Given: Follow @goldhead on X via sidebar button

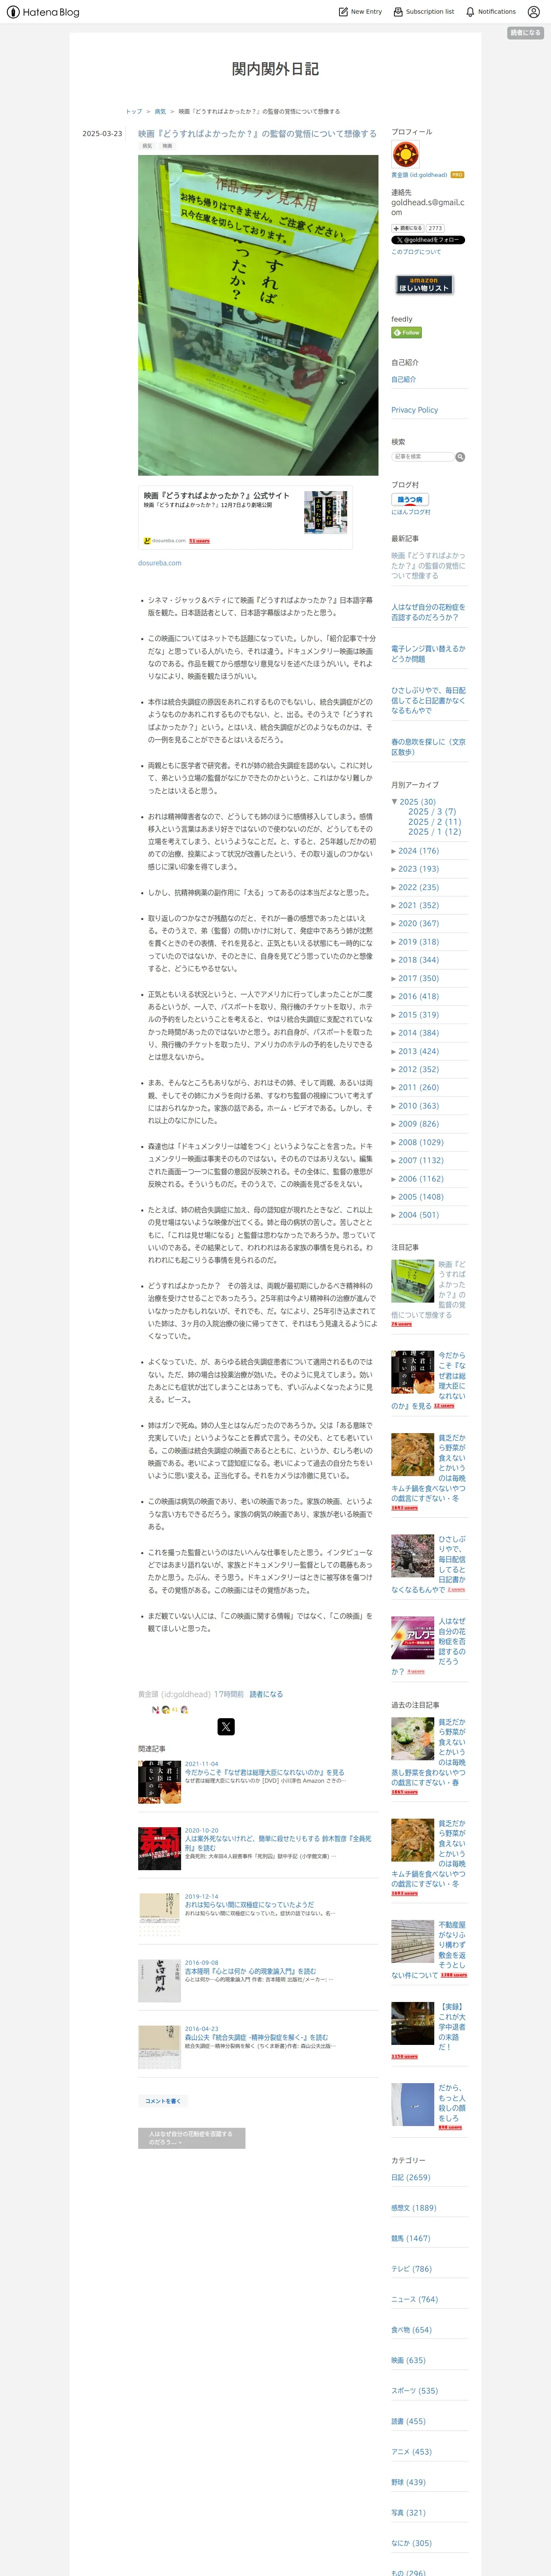Looking at the screenshot, I should [427, 240].
